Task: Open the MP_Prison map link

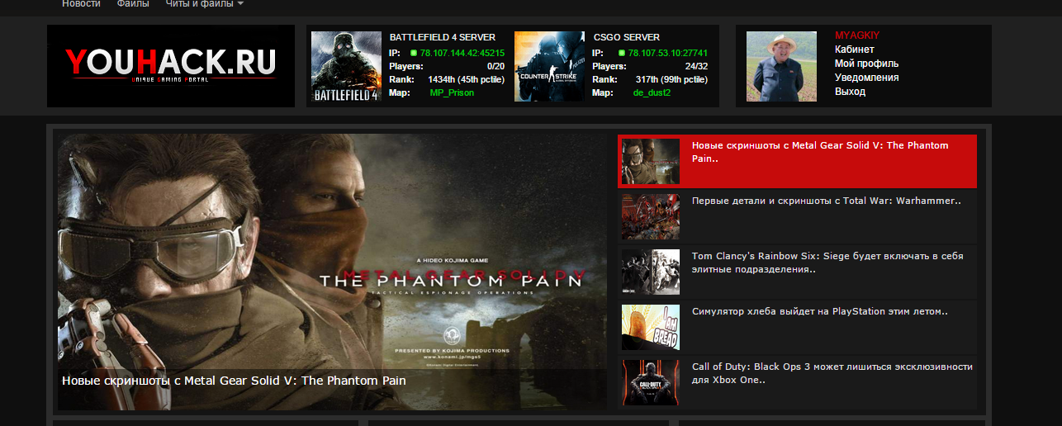Action: (x=452, y=92)
